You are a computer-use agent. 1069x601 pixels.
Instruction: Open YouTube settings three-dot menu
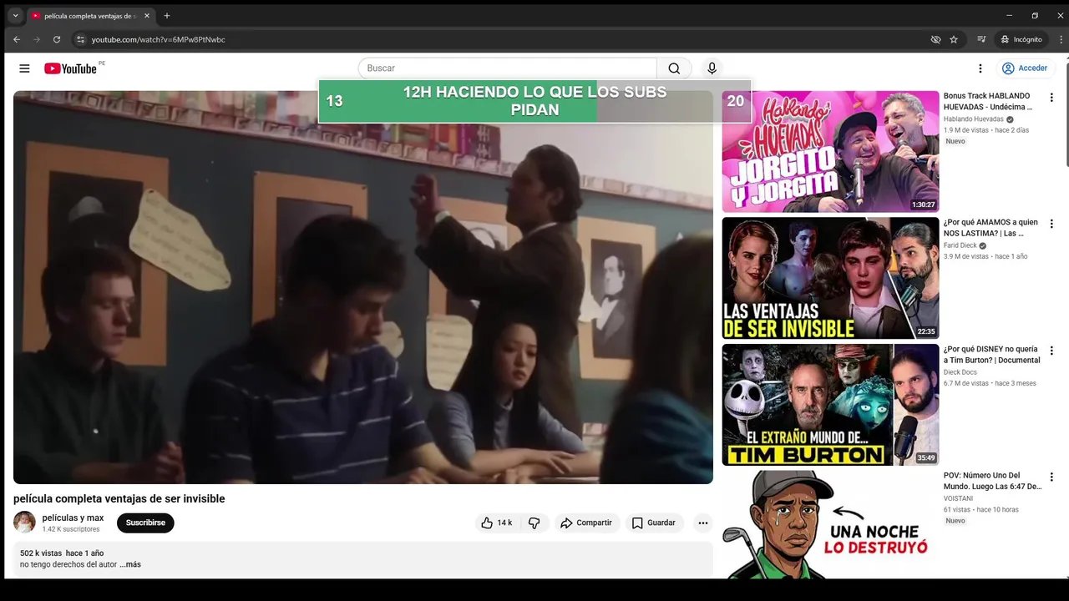pyautogui.click(x=980, y=68)
